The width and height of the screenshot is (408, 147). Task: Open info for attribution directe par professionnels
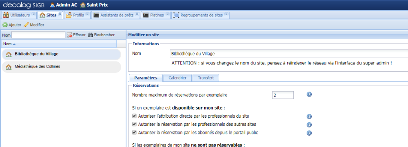309,116
